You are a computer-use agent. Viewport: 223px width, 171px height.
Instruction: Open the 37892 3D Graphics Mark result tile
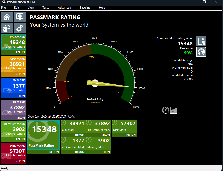pos(99,126)
